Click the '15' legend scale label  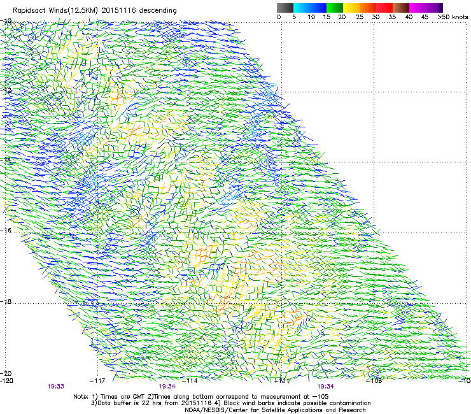[x=327, y=17]
